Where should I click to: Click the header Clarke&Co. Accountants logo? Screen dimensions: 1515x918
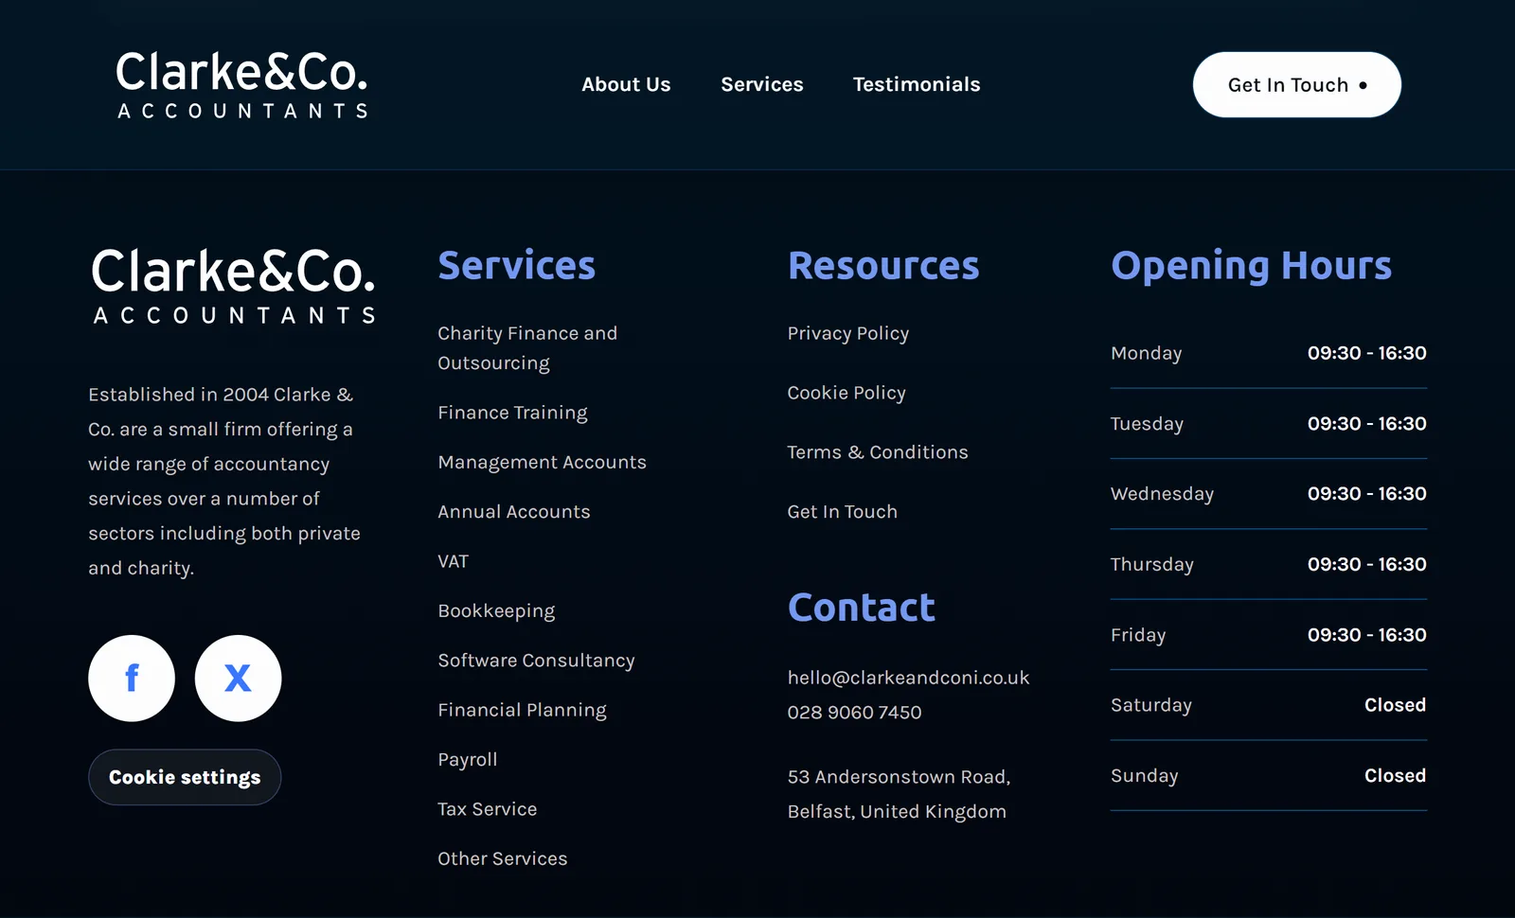click(241, 85)
